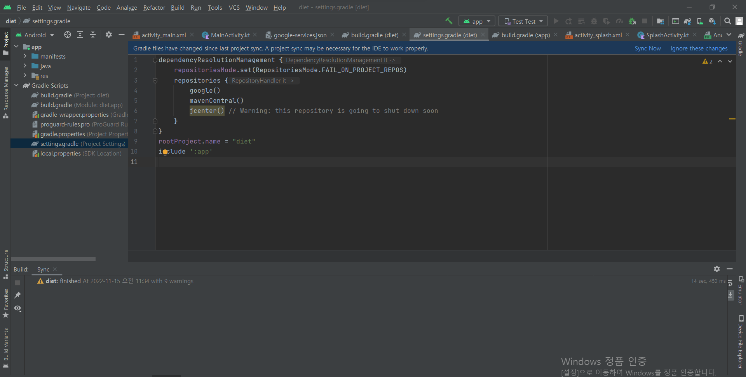
Task: Click the Make Project hammer icon
Action: pos(449,21)
